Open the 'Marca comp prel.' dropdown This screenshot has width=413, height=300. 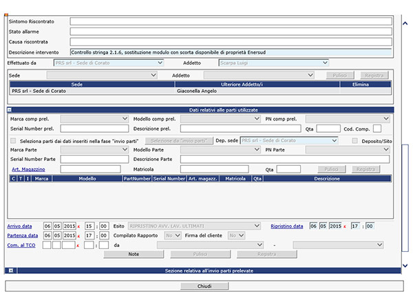tap(94, 119)
